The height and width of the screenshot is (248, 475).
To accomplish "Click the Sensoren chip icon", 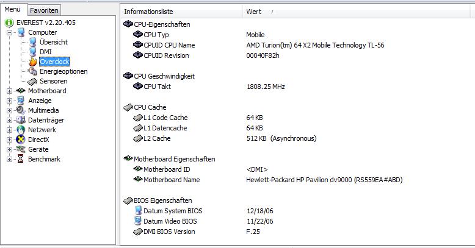I will pos(32,82).
